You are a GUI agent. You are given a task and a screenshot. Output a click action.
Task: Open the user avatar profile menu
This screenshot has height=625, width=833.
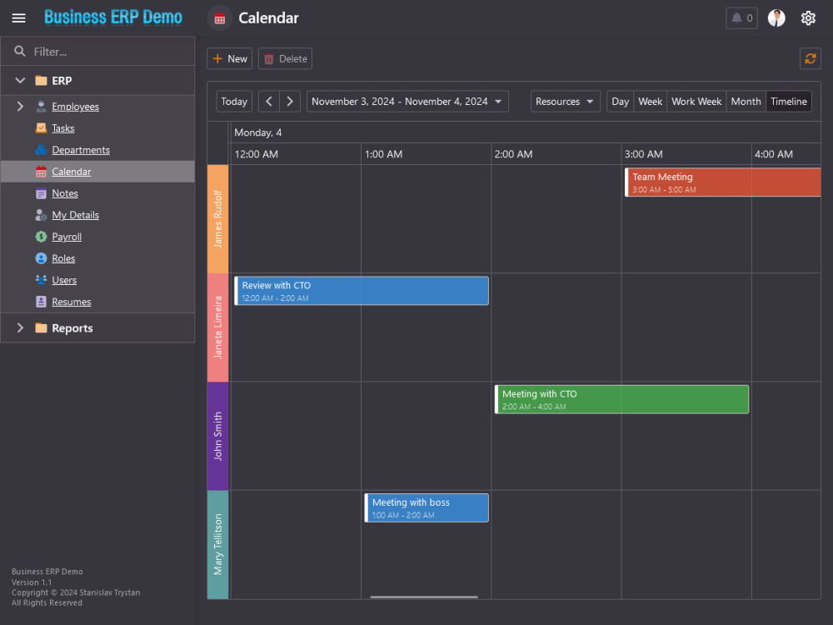[x=776, y=18]
